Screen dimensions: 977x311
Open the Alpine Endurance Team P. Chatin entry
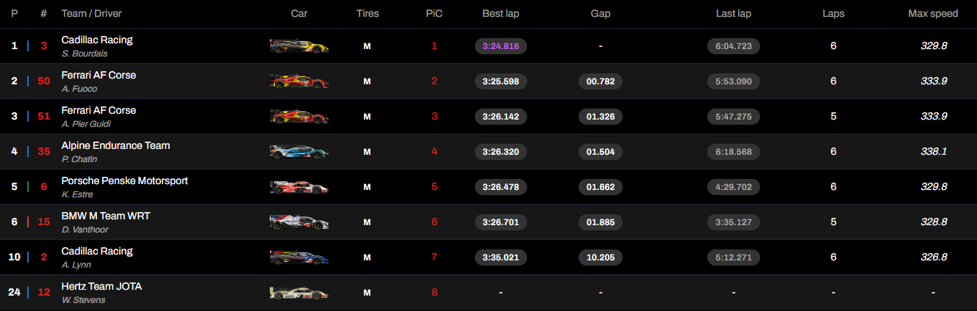115,152
